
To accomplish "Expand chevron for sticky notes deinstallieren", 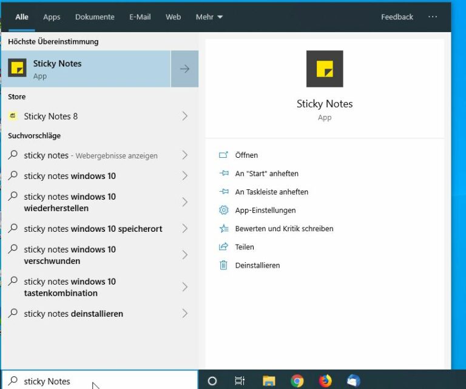I will (185, 313).
